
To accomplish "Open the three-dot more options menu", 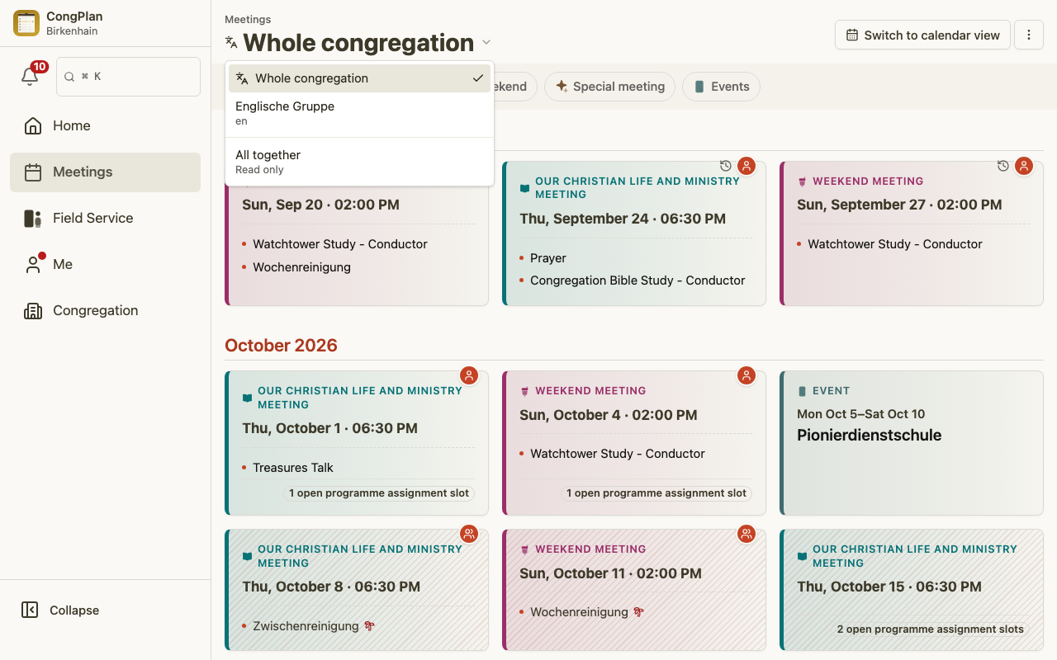I will pyautogui.click(x=1029, y=35).
